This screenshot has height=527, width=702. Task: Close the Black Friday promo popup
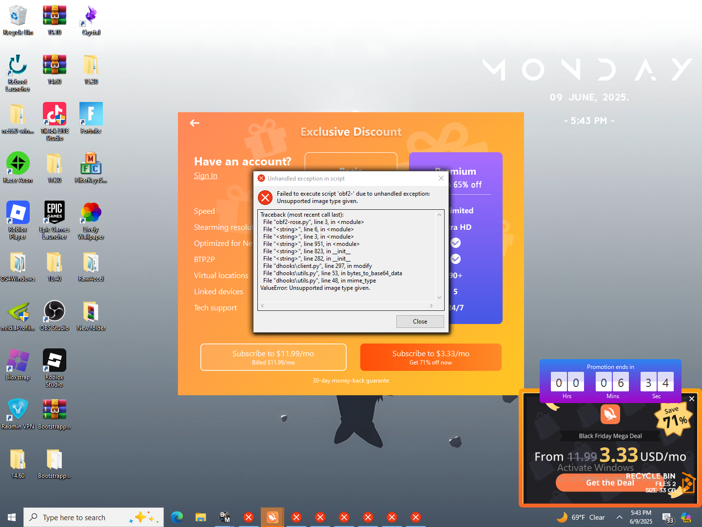pyautogui.click(x=692, y=399)
